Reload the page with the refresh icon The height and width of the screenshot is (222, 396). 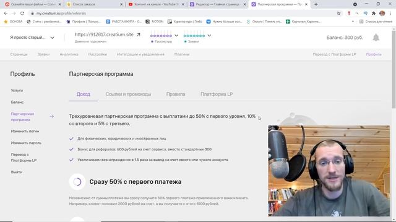[22, 14]
